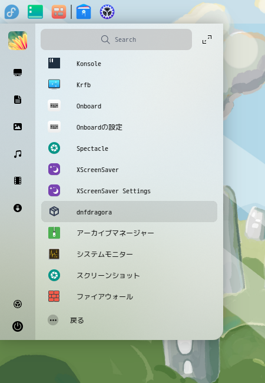Open the Fedora application launcher icon

point(12,12)
